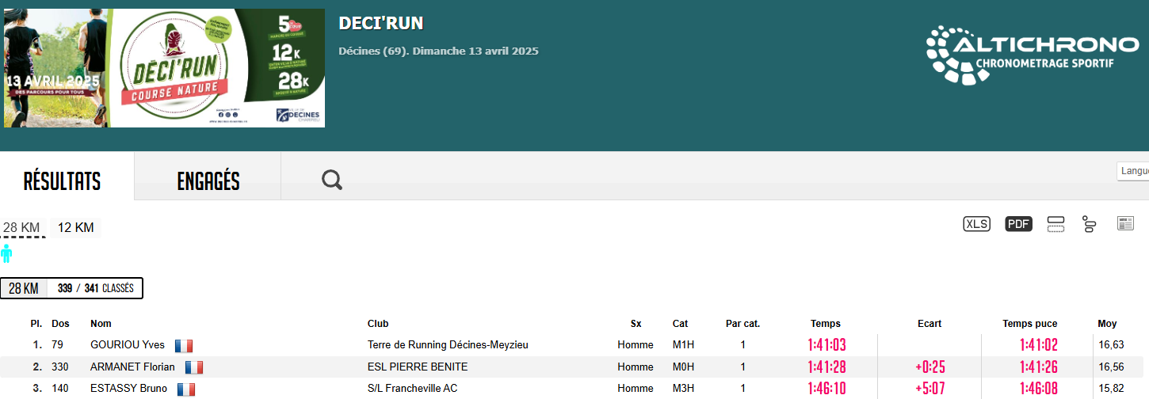Click the time 1:41:28
1149x399 pixels.
click(827, 367)
